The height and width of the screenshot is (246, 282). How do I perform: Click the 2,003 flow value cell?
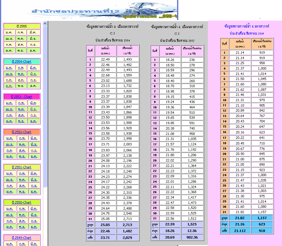[127, 144]
